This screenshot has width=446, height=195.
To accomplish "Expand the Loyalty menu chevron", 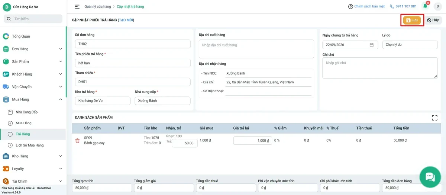I will click(x=61, y=169).
